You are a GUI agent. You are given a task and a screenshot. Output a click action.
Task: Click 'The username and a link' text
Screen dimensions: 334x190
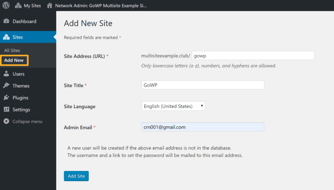coord(155,155)
